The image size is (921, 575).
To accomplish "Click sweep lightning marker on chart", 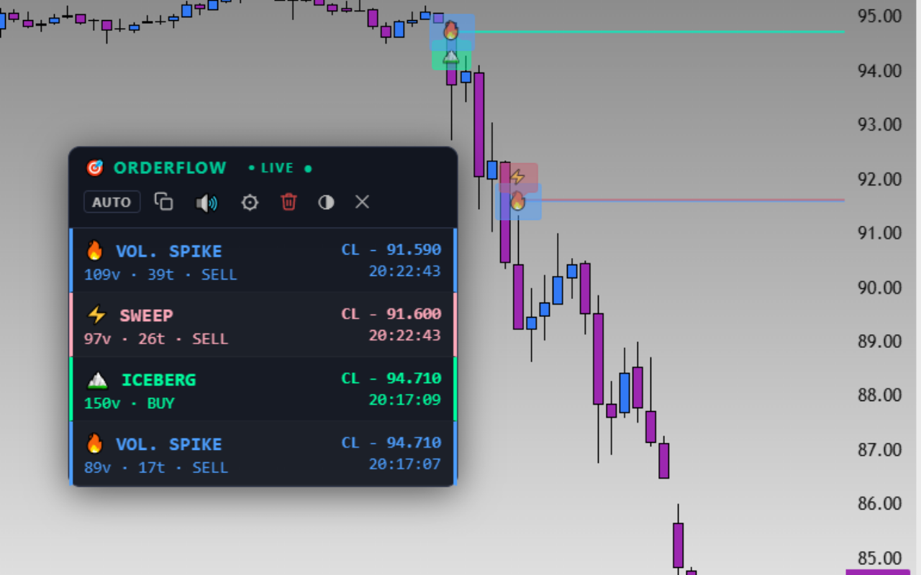I will point(517,177).
